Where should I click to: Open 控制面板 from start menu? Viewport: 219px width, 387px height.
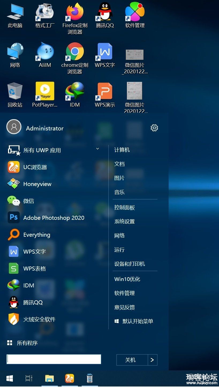point(124,207)
